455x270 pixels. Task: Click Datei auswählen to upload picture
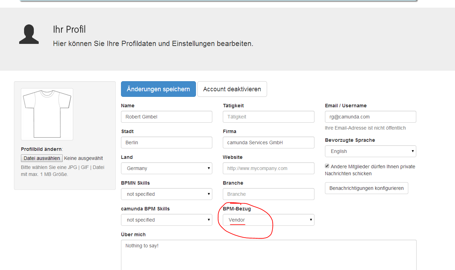coord(42,158)
